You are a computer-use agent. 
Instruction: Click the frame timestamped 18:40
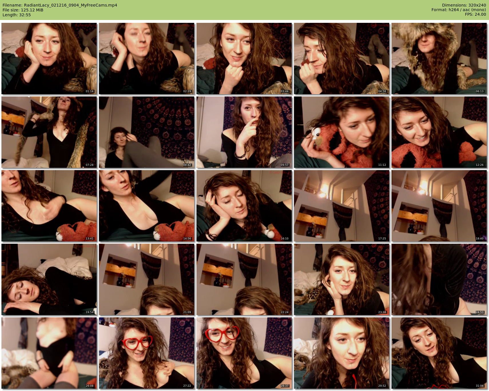[x=439, y=206]
